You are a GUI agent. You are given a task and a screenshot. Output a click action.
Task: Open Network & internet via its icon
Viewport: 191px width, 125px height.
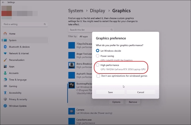(x=5, y=53)
